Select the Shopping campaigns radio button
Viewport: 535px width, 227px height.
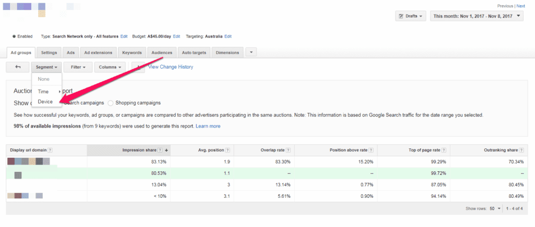coord(111,103)
